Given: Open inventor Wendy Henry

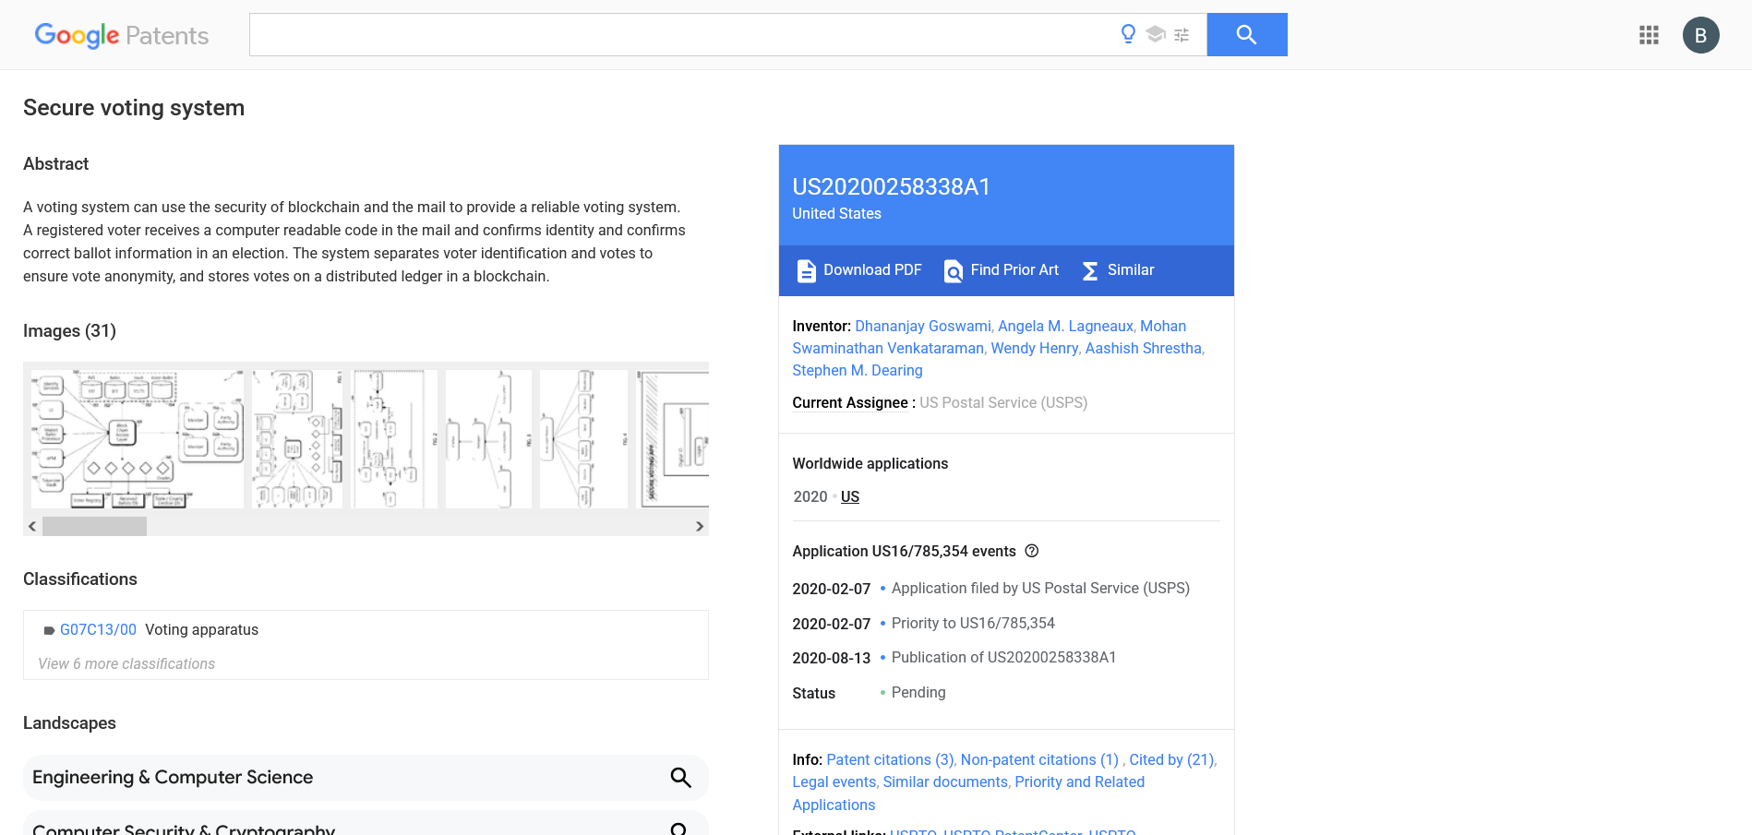Looking at the screenshot, I should pos(1034,348).
